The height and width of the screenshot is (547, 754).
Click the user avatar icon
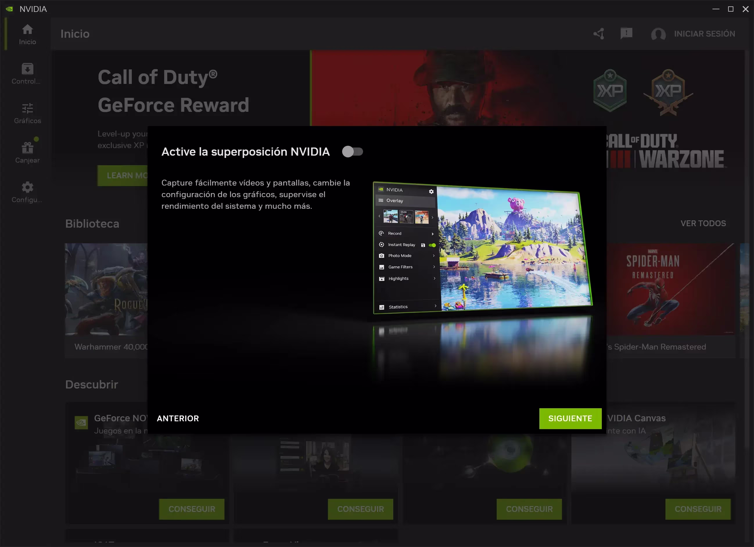tap(658, 34)
